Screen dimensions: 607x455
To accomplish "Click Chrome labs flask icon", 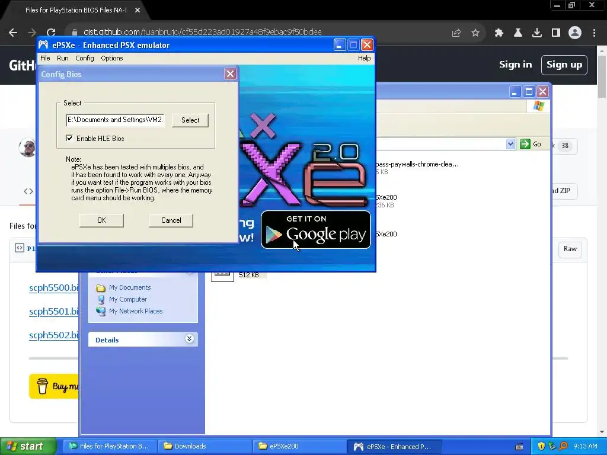I will click(517, 33).
